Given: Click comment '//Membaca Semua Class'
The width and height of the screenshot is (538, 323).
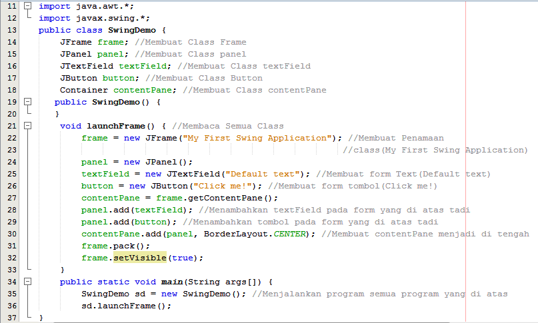Looking at the screenshot, I should pyautogui.click(x=228, y=126).
